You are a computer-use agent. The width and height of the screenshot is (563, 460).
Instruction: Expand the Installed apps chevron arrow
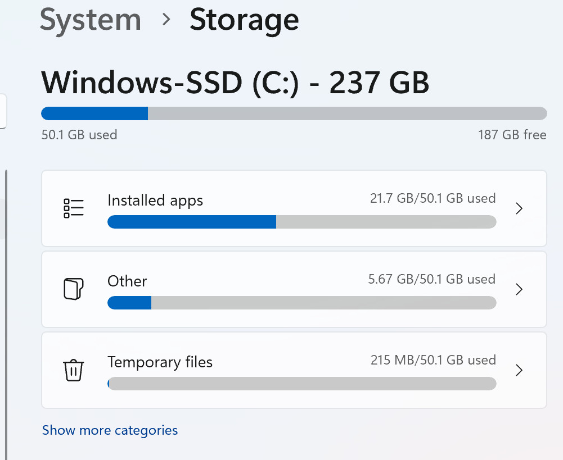pos(519,208)
